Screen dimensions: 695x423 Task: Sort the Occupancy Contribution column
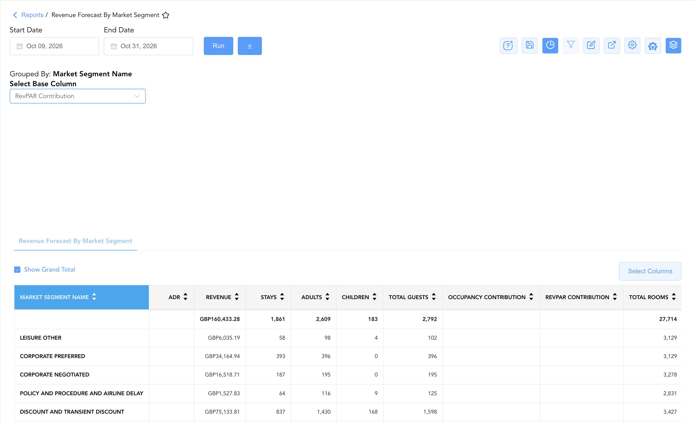(x=531, y=297)
